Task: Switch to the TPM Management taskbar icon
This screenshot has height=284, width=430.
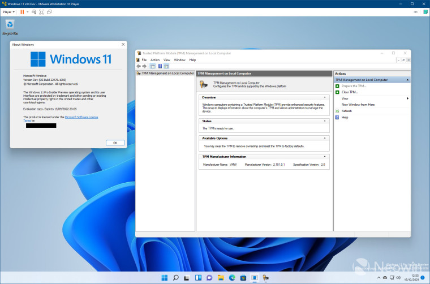Action: point(265,278)
